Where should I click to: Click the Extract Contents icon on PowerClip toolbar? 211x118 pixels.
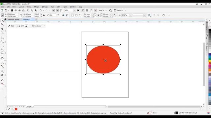click(22, 26)
